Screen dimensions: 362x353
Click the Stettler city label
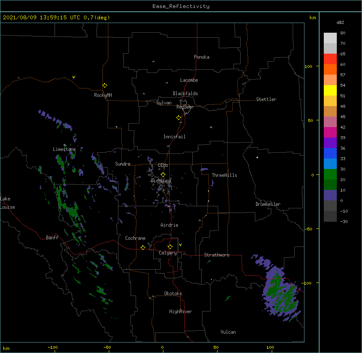pos(266,99)
